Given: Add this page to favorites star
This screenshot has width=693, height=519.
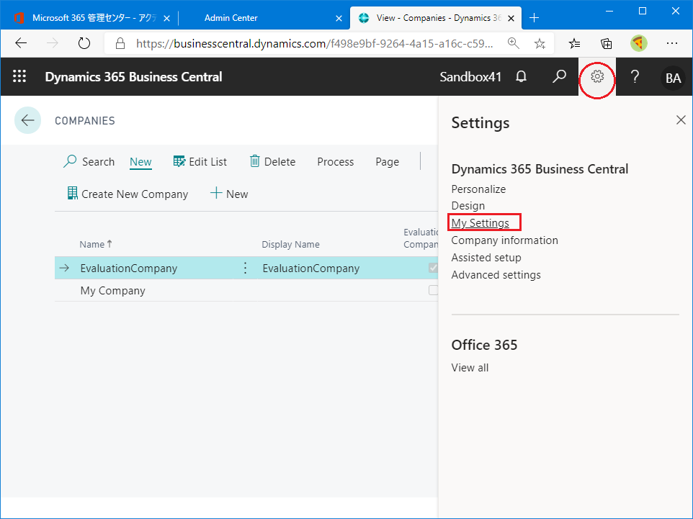Looking at the screenshot, I should coord(540,43).
